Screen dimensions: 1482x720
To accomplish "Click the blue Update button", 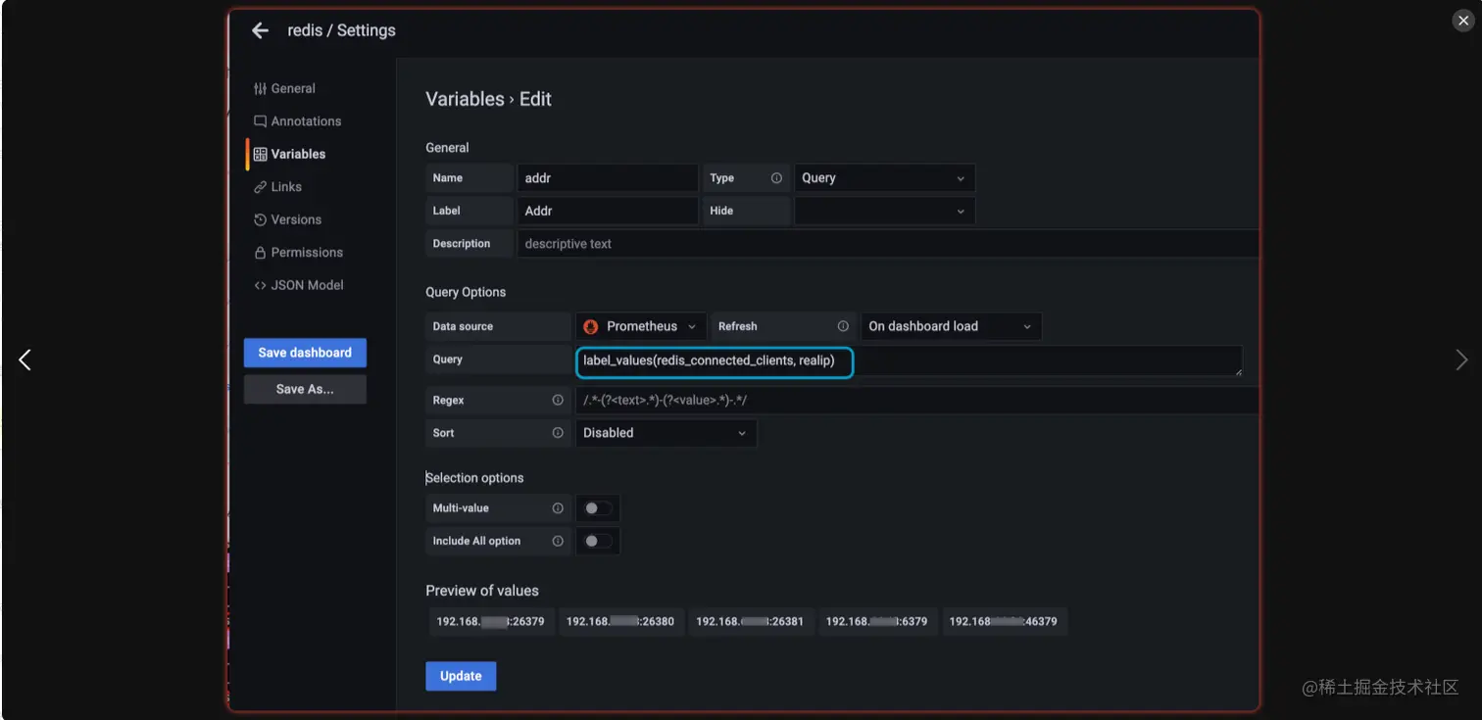I will [x=461, y=676].
